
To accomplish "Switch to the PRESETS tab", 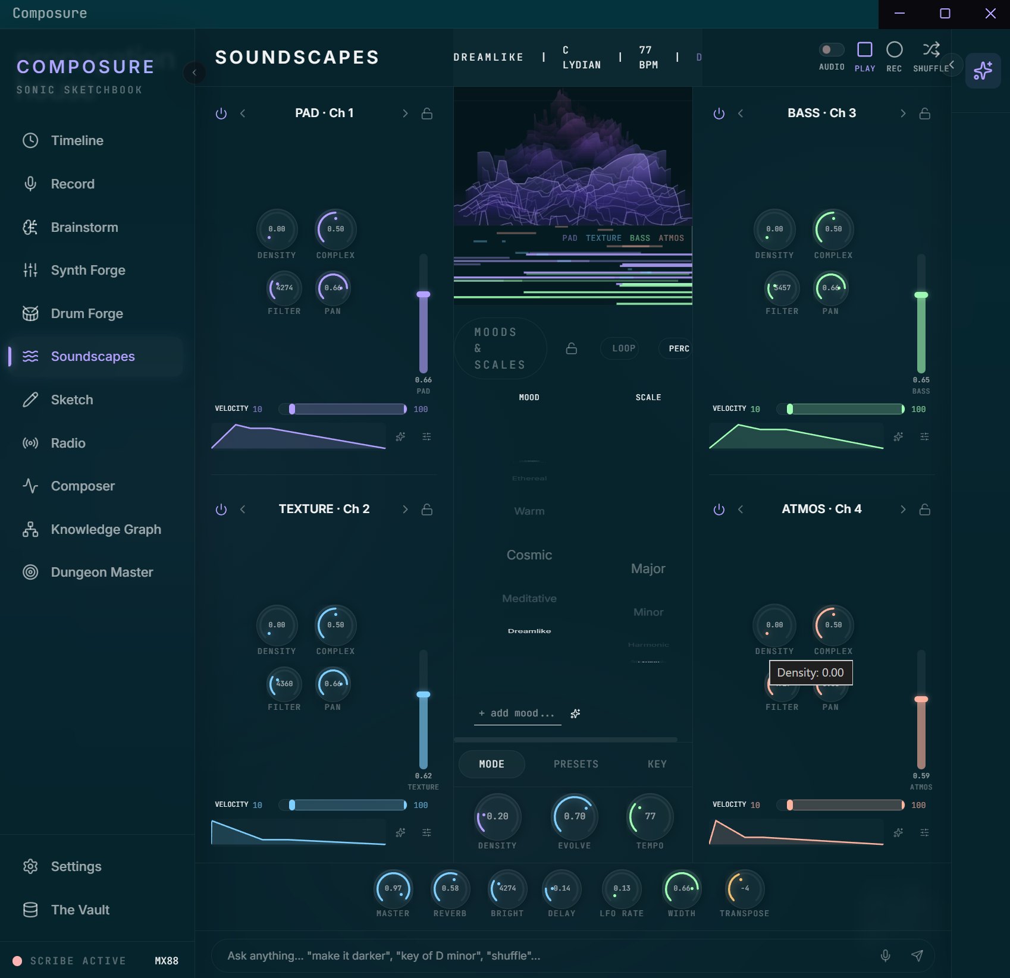I will pos(576,764).
